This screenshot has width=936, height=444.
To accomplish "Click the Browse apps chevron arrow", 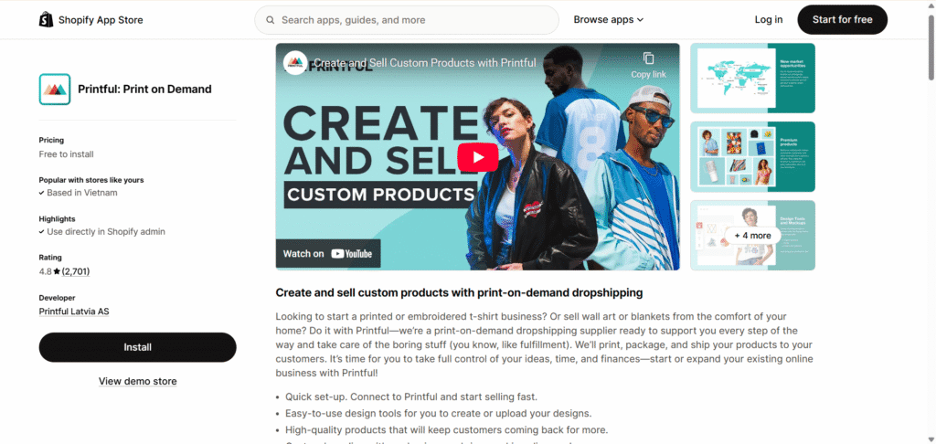I will tap(640, 20).
